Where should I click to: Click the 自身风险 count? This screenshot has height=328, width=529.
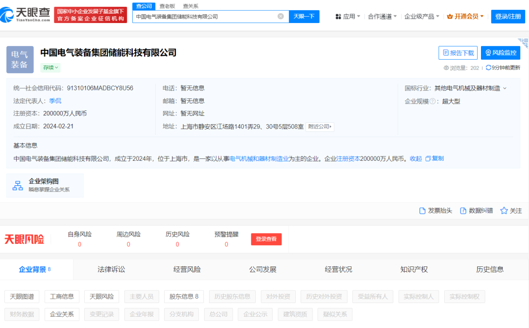pyautogui.click(x=80, y=244)
